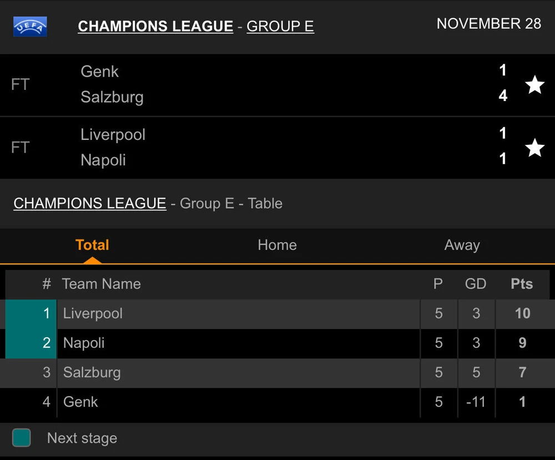Open the Group E header link
Viewport: 555px width, 460px height.
point(280,27)
